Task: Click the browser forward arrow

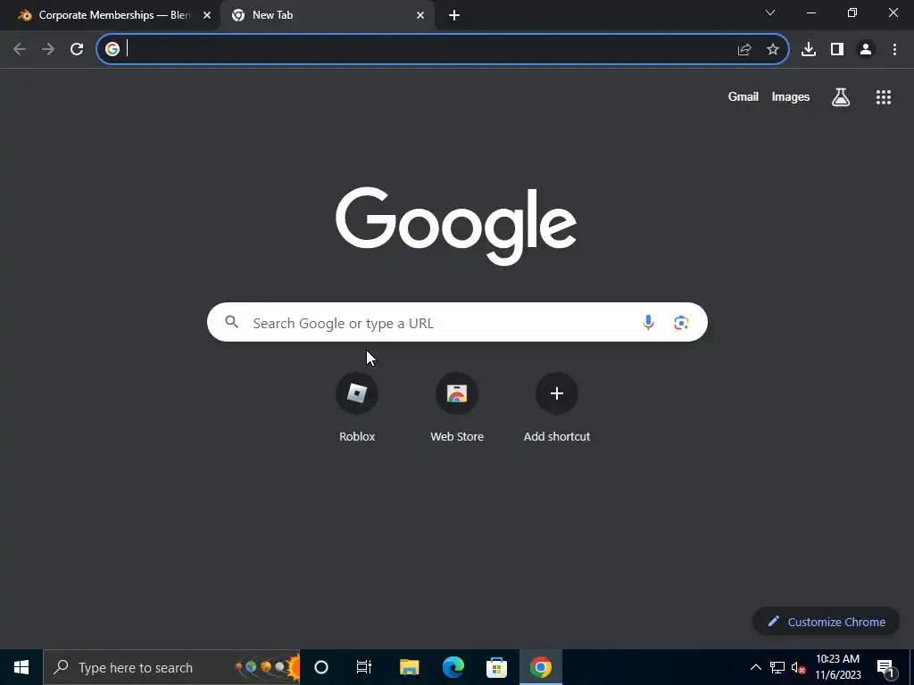Action: click(x=48, y=50)
